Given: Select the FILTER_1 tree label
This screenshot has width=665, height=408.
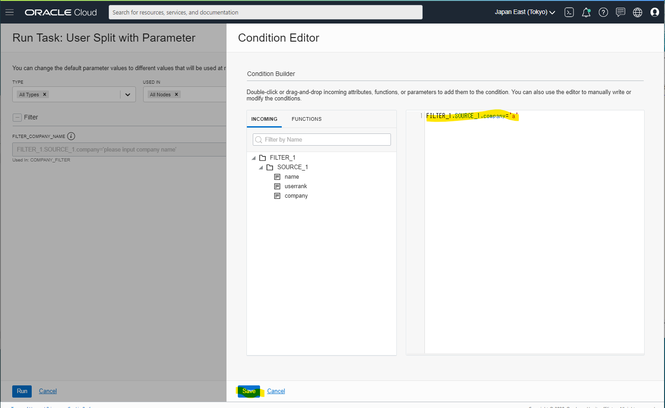Looking at the screenshot, I should pyautogui.click(x=283, y=158).
